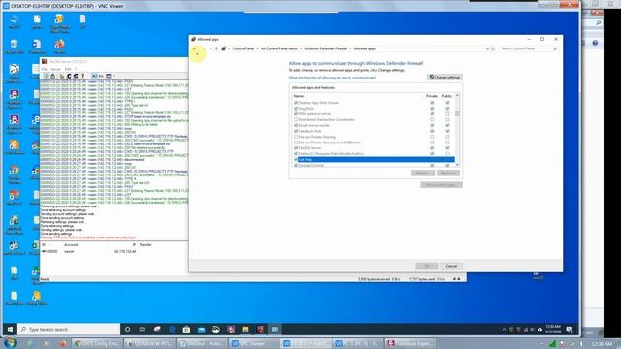Enable File and Printer Sharing name checkbox
Viewport: 621px width, 349px height.
tap(296, 137)
